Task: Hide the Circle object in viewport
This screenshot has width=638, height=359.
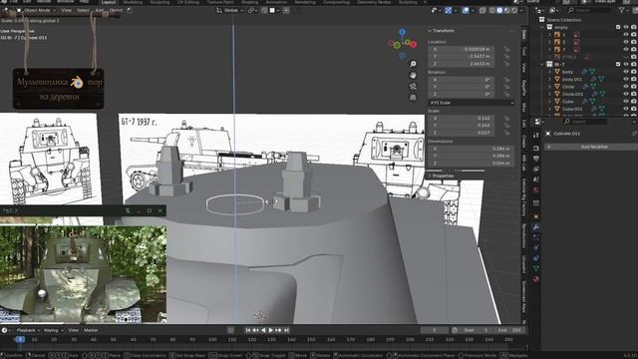Action: point(626,87)
